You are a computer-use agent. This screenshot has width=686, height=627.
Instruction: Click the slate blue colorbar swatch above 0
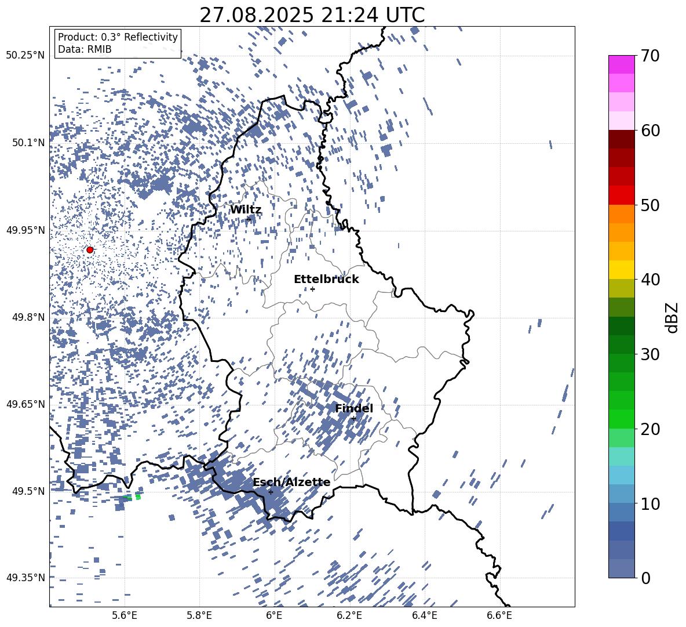tap(622, 568)
